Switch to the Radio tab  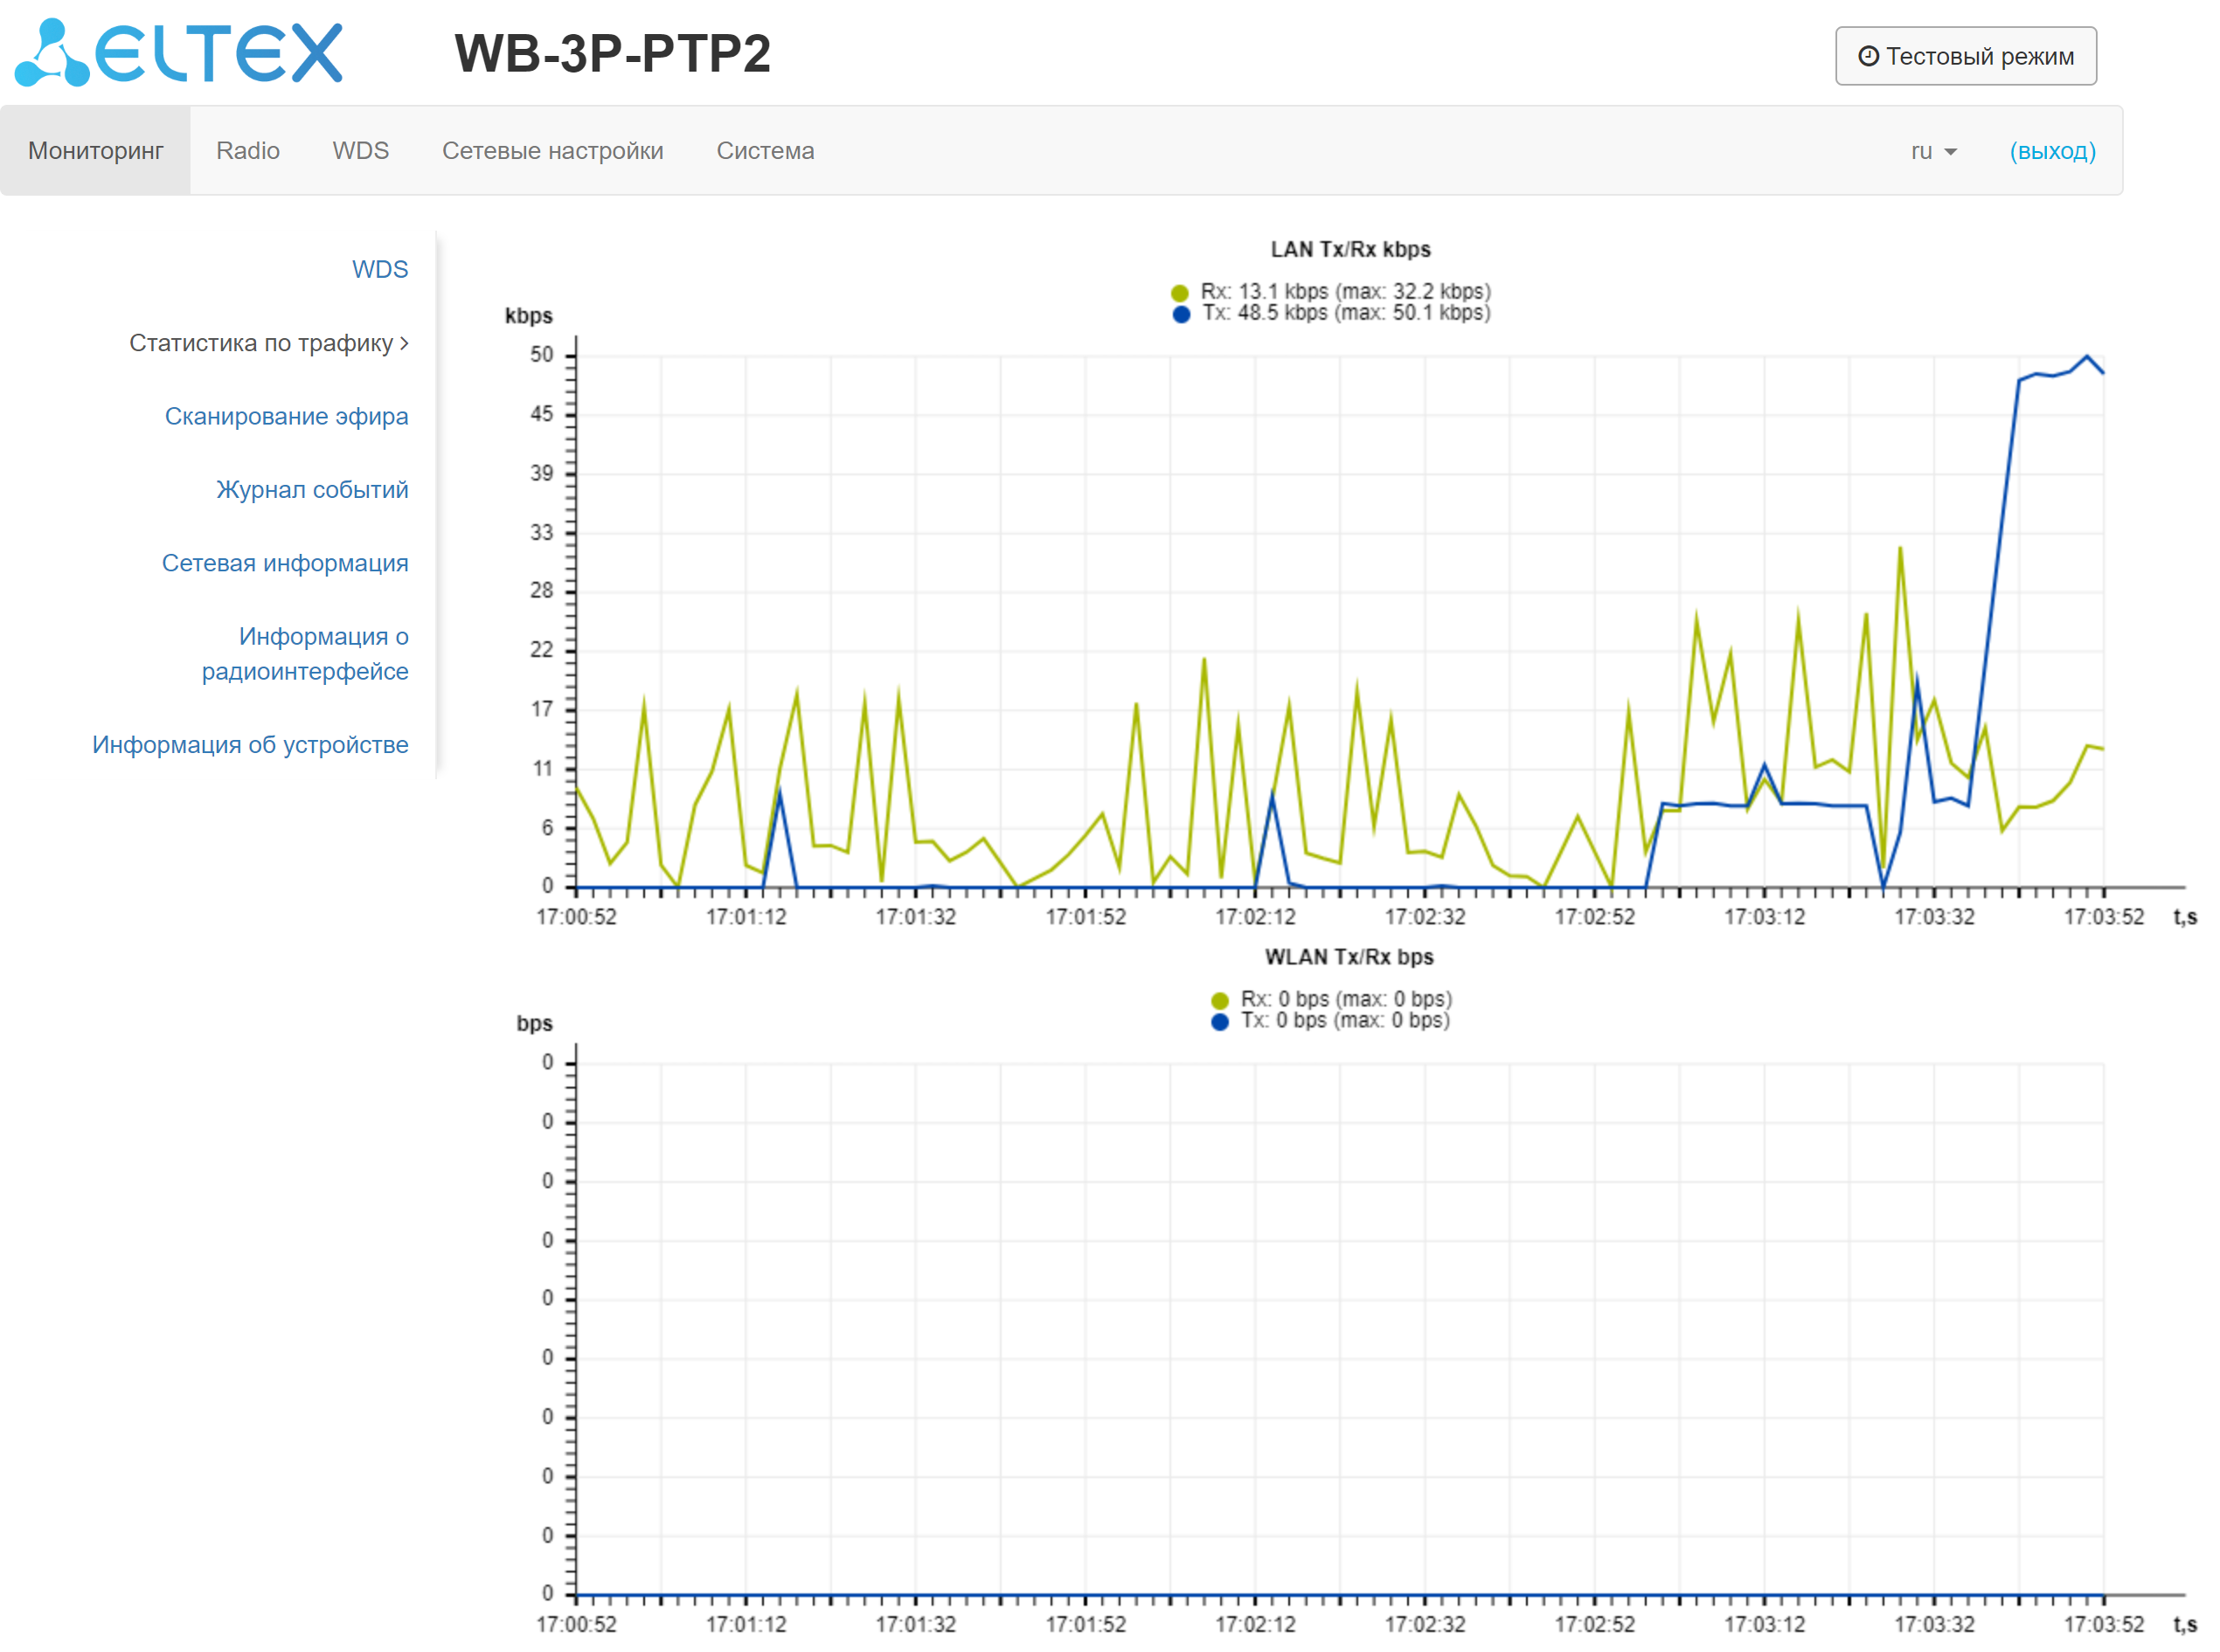[x=247, y=151]
